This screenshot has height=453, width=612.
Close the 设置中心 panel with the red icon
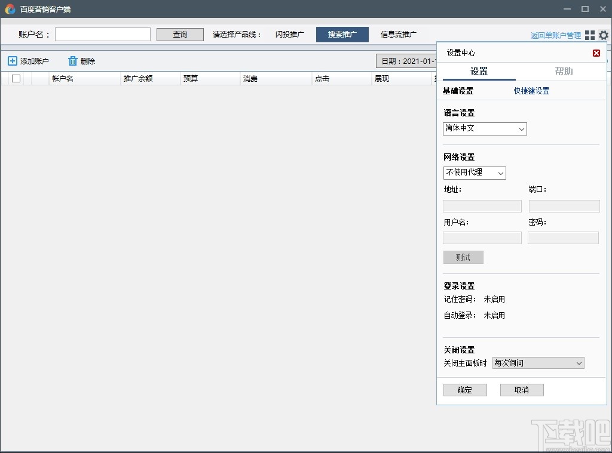coord(596,53)
